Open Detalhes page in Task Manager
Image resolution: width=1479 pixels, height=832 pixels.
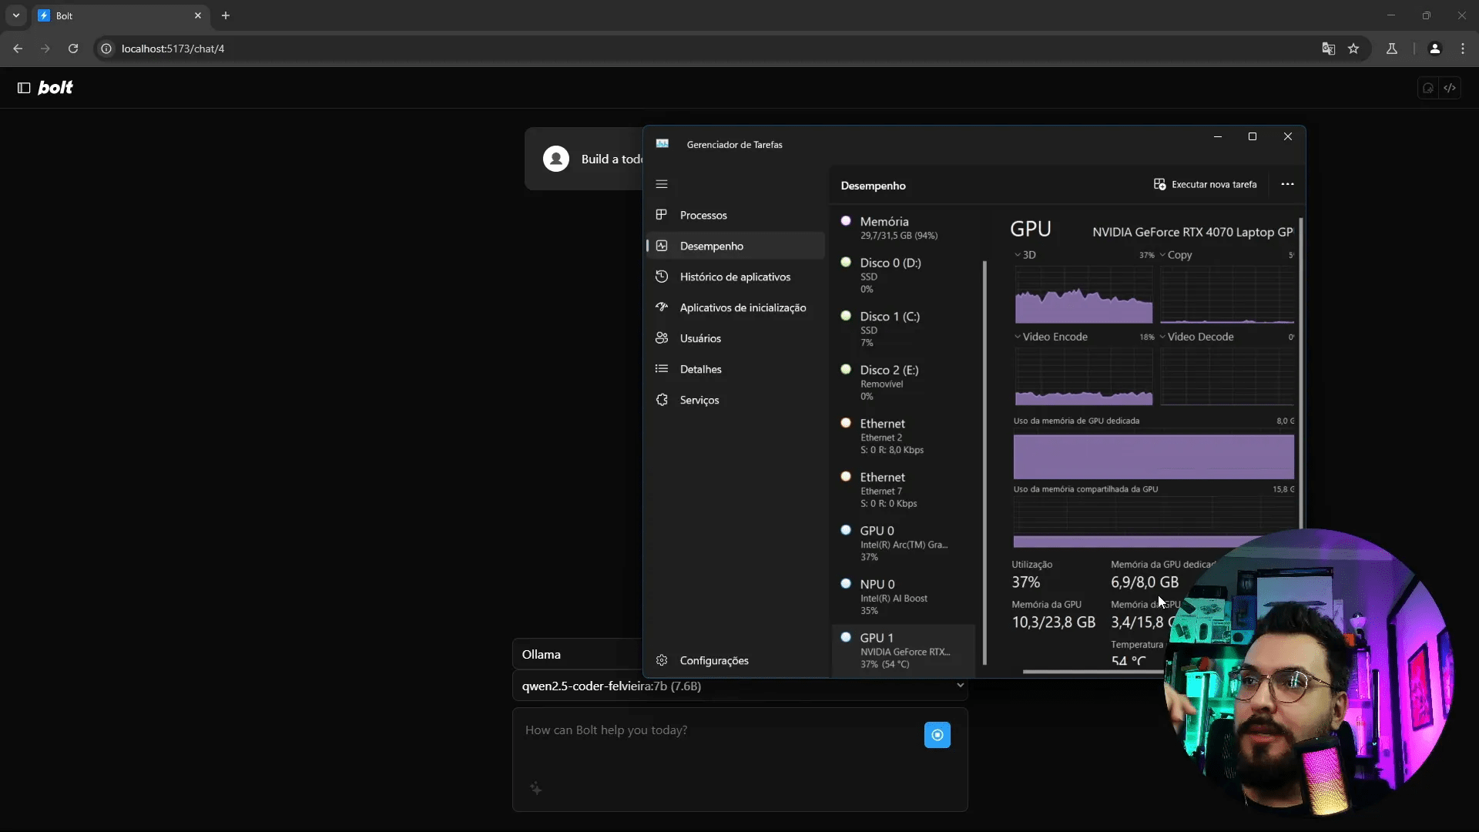coord(736,369)
